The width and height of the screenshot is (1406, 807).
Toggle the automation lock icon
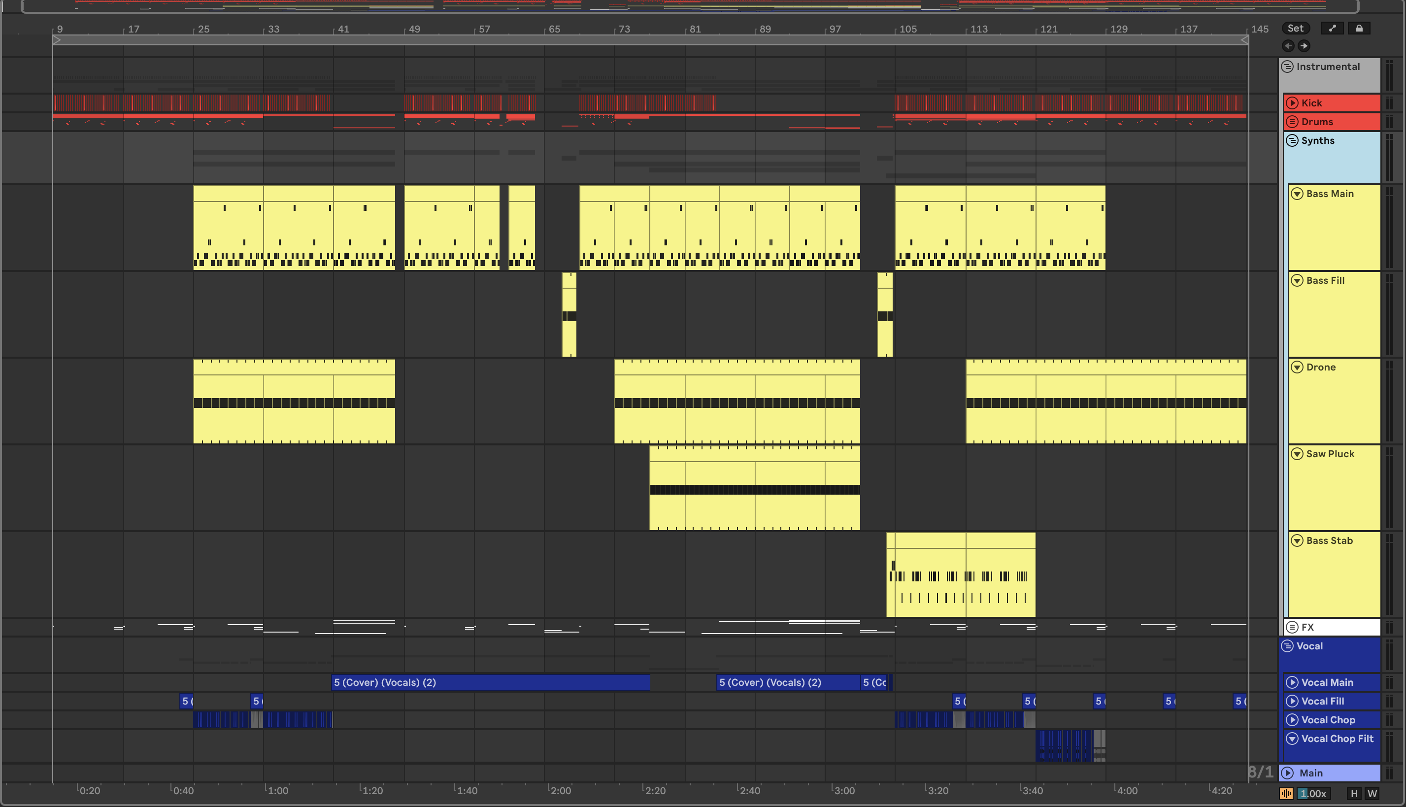[1359, 28]
